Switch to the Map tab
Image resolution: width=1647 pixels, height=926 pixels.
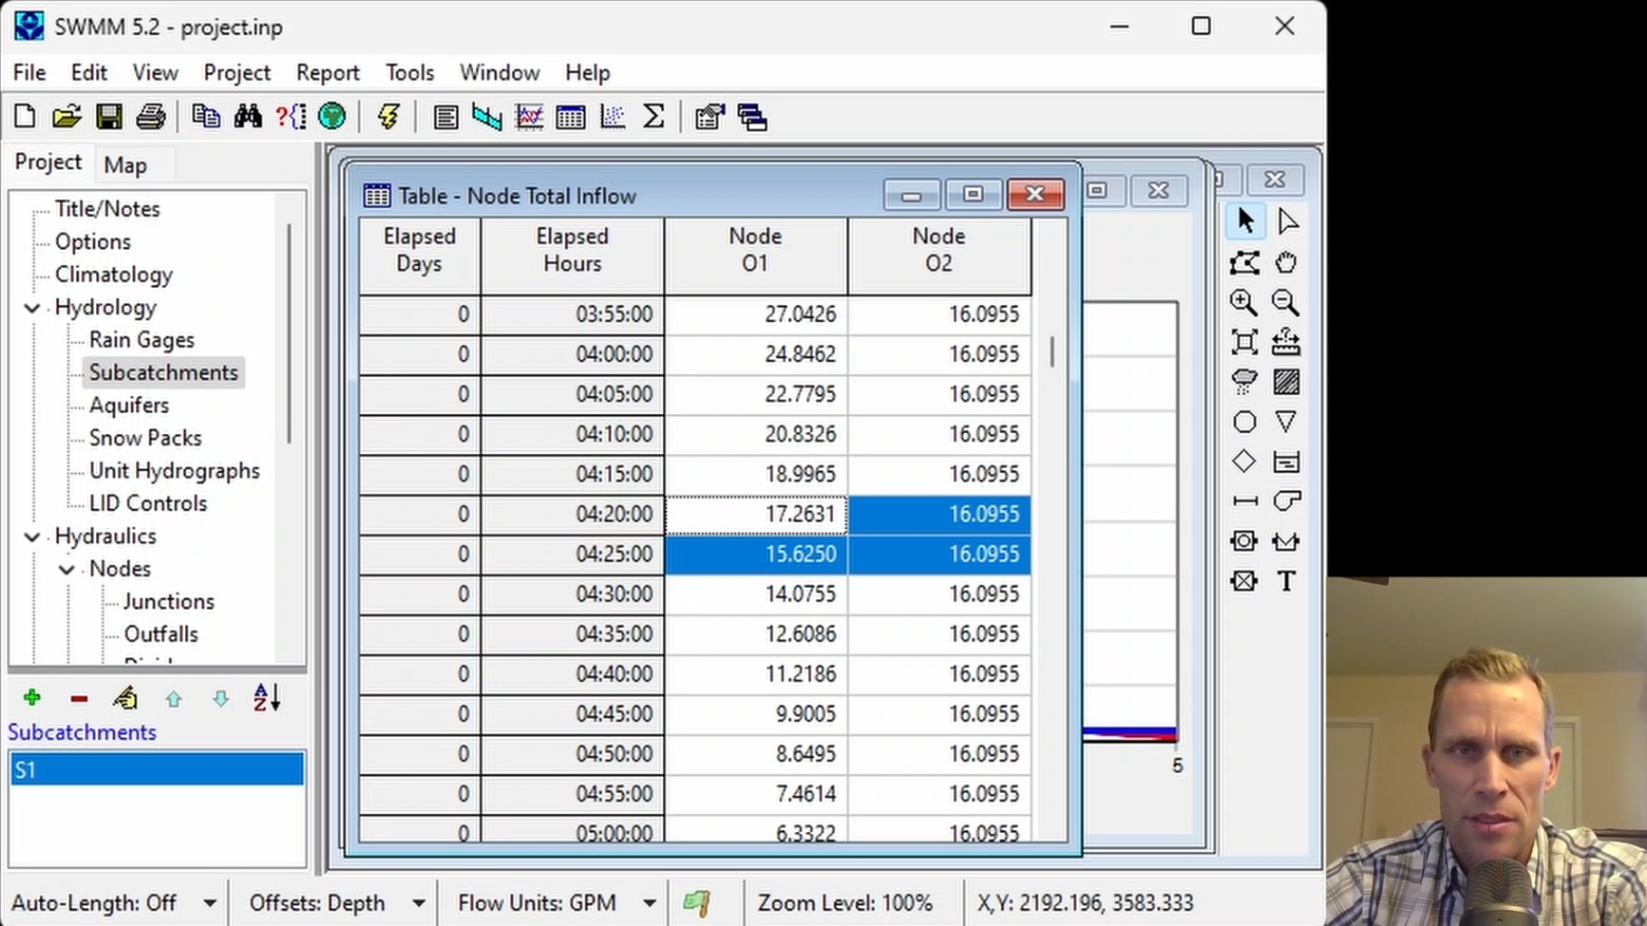pos(125,165)
